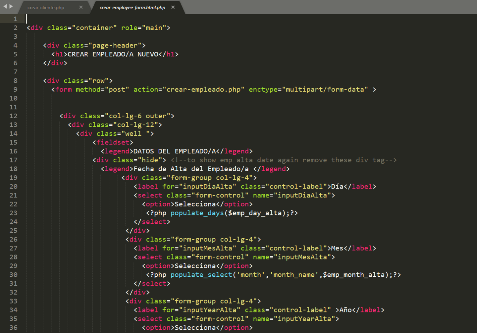The image size is (477, 333).
Task: Click the closing select tag on line 24
Action: (152, 222)
